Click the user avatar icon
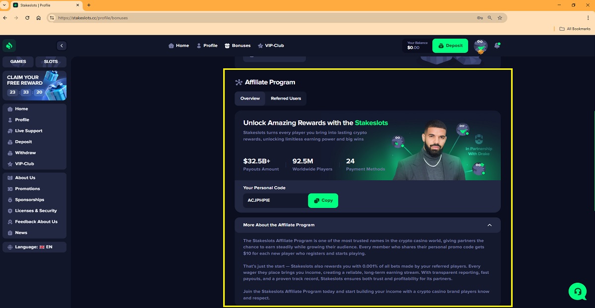595x308 pixels. [480, 46]
